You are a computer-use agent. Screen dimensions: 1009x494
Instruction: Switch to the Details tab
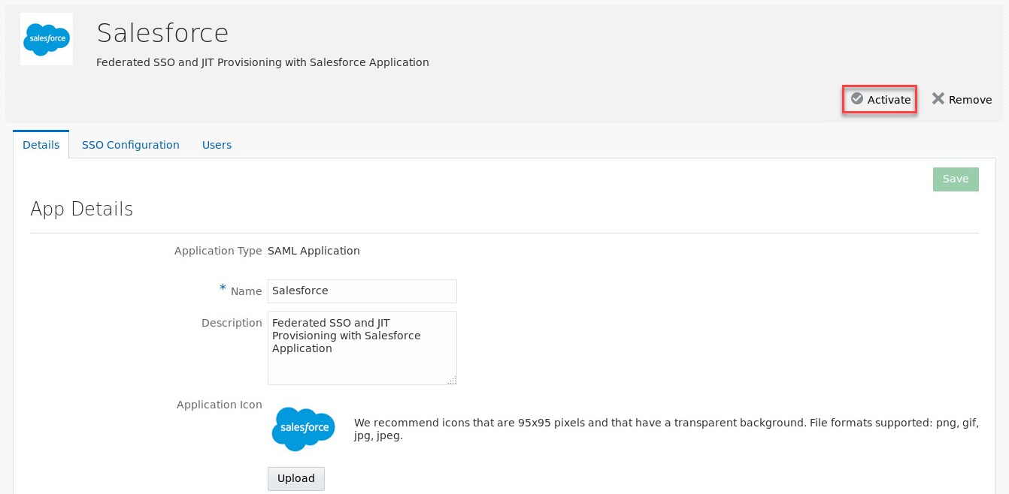point(41,145)
